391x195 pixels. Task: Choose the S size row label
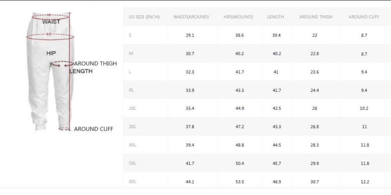pos(130,35)
